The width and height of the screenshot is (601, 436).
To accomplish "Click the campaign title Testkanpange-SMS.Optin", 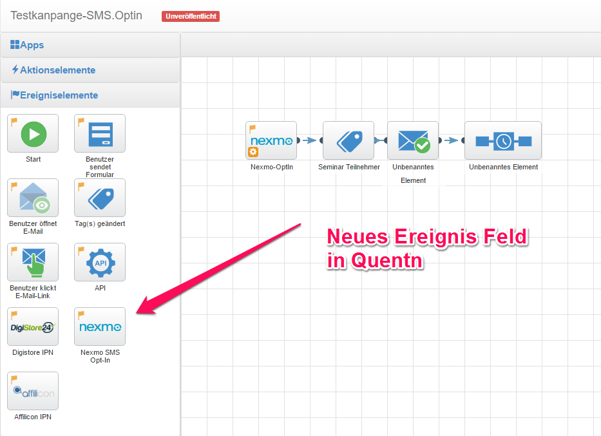I will [x=76, y=15].
